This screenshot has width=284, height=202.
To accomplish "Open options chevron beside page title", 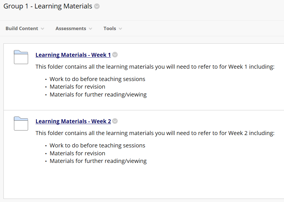I will (97, 6).
